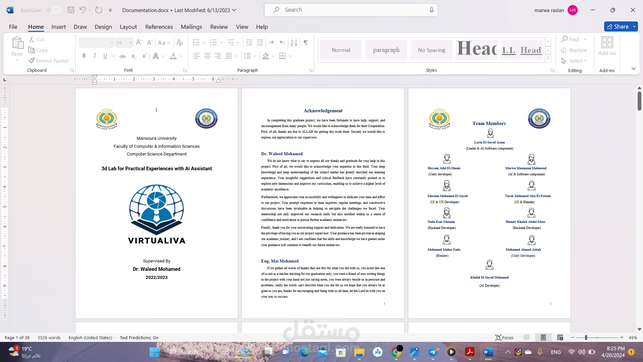The width and height of the screenshot is (643, 362).
Task: Open the font size dropdown
Action: click(x=130, y=43)
